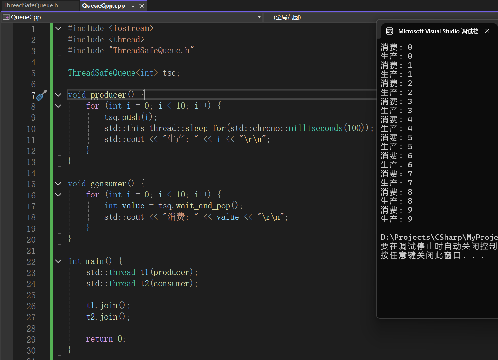
Task: Click "ThreadSafeQueue.h" include string on line 3
Action: click(x=151, y=51)
